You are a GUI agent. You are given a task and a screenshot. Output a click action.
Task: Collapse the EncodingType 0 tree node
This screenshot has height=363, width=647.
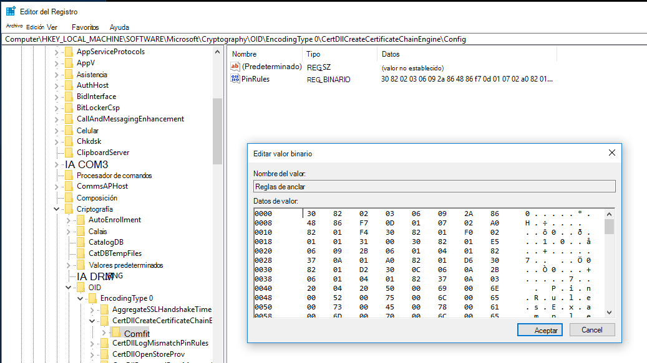(x=80, y=298)
